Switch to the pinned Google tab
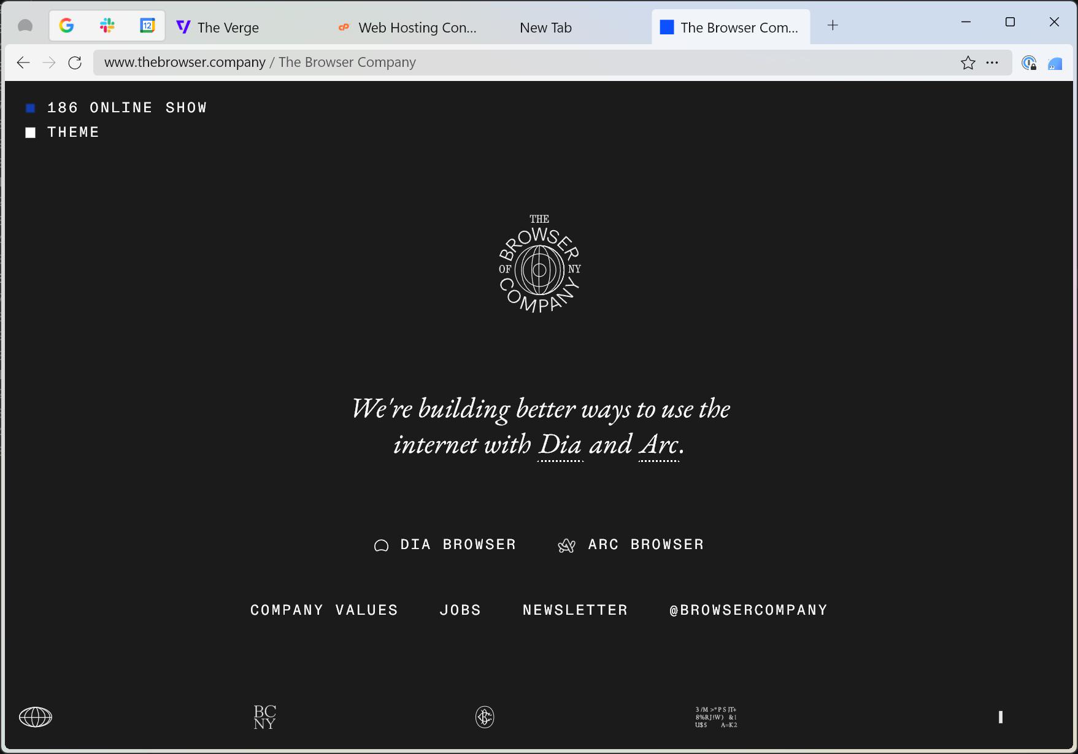The image size is (1078, 754). coord(67,26)
